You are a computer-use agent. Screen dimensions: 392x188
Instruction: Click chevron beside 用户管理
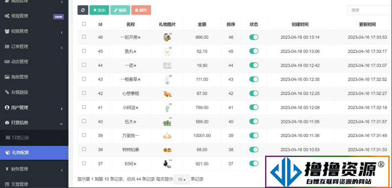tap(62, 109)
